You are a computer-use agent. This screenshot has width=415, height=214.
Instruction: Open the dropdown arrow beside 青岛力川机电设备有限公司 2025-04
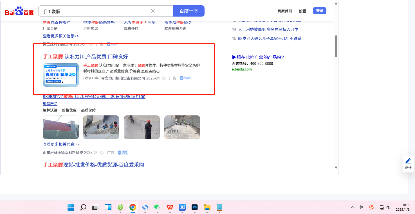(x=164, y=78)
